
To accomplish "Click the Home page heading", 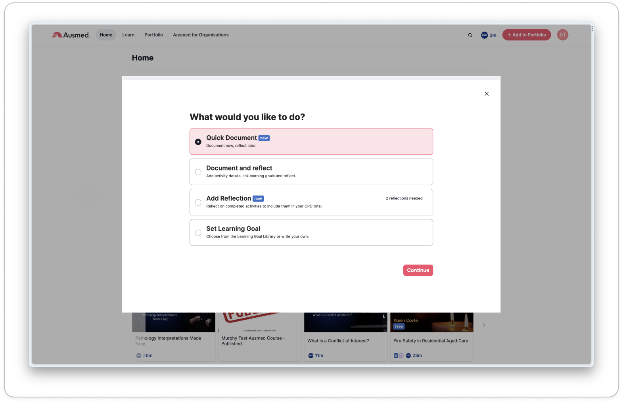I will tap(143, 58).
